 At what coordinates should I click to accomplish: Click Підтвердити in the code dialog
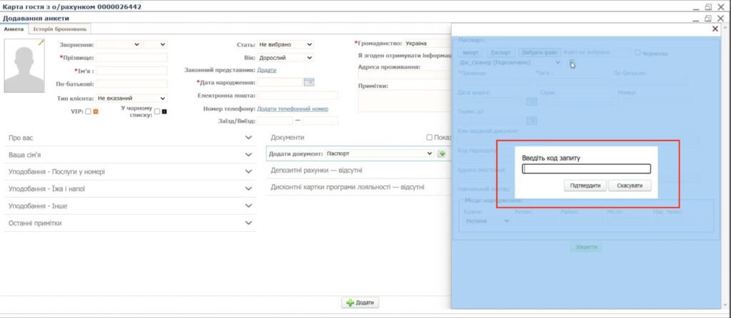click(585, 186)
